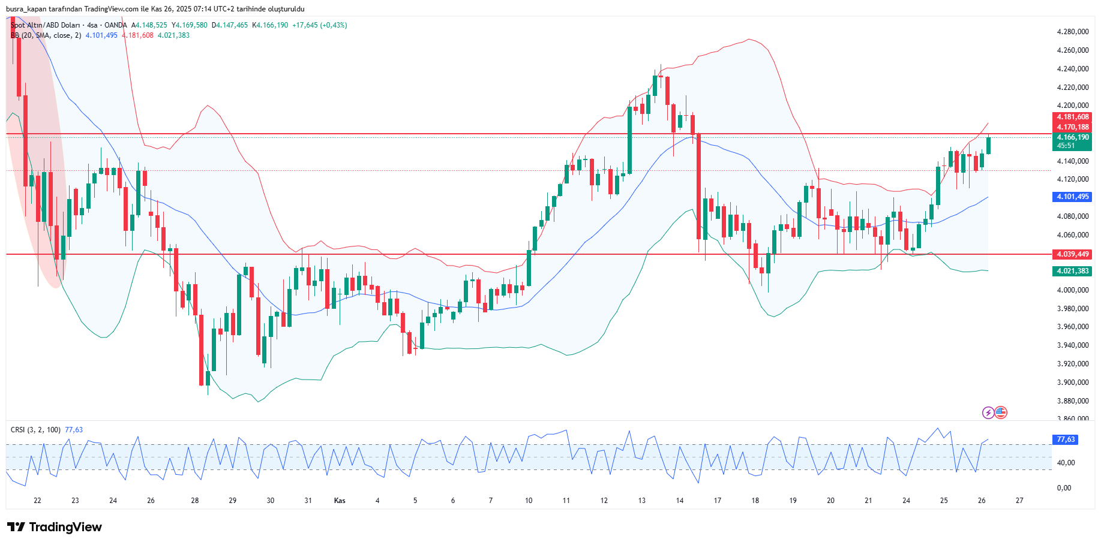1101x545 pixels.
Task: Click the 40,00 level on CRSI scale
Action: coord(1066,463)
